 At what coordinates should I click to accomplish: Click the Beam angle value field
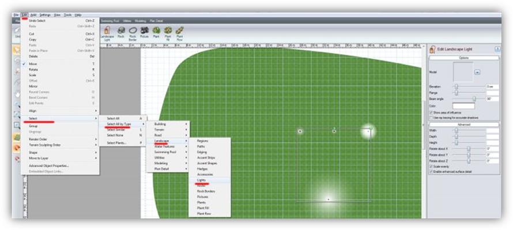pos(492,99)
